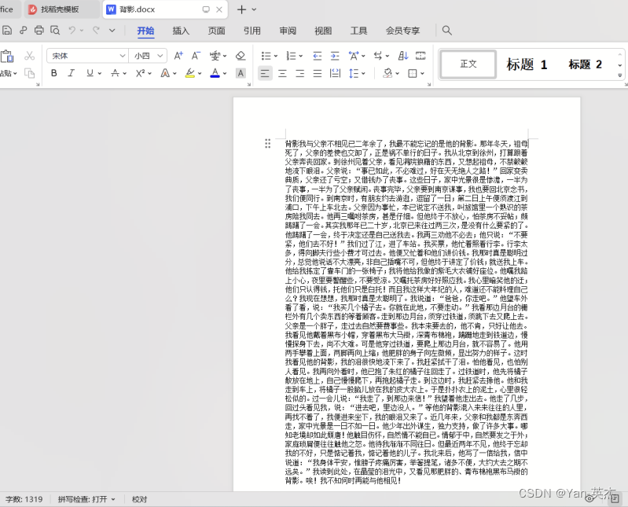628x507 pixels.
Task: Expand superscript options dropdown arrow
Action: 150,74
